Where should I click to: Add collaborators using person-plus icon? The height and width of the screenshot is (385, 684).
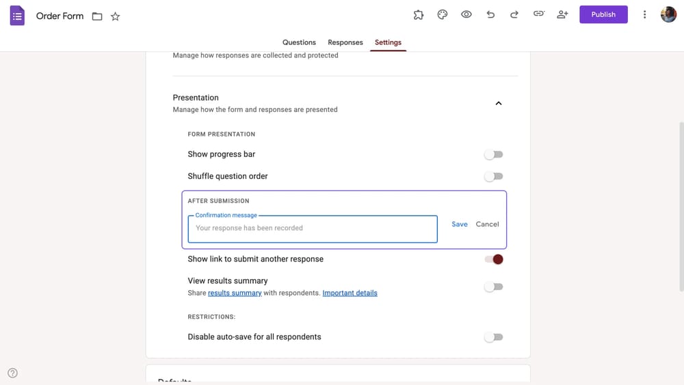point(562,14)
